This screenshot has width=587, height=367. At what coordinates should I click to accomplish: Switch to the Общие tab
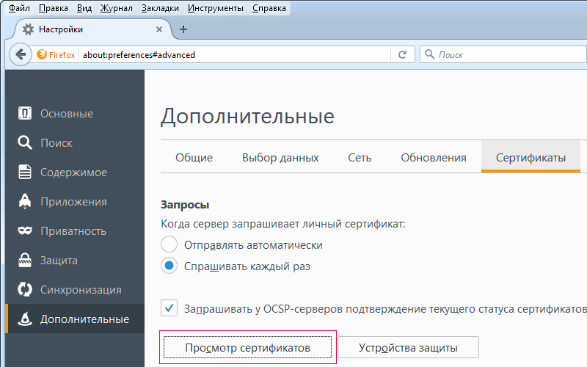tap(194, 157)
